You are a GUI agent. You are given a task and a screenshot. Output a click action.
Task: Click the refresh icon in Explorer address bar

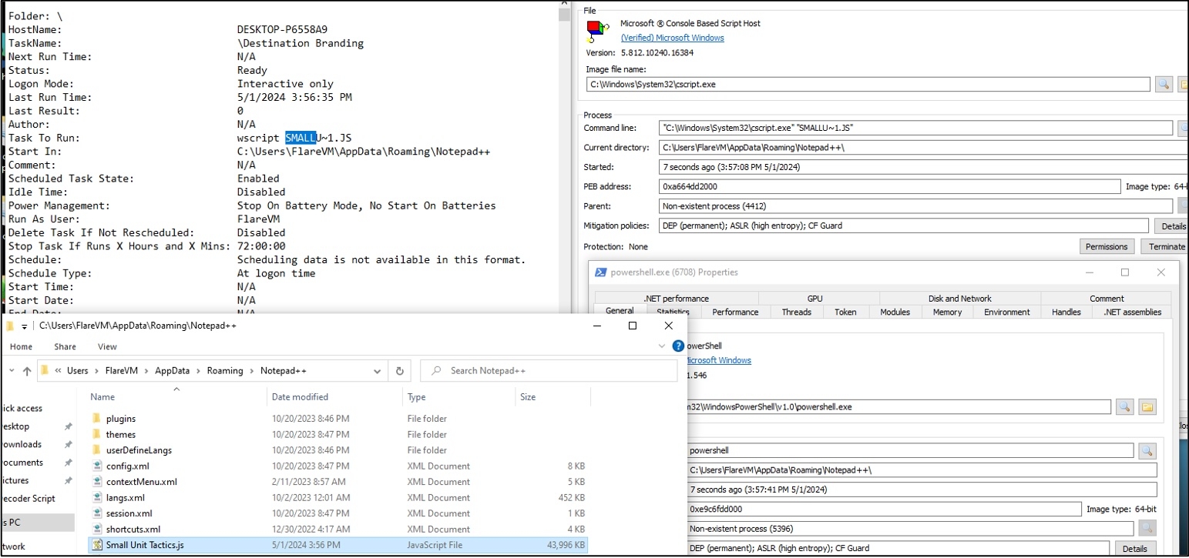(x=399, y=370)
